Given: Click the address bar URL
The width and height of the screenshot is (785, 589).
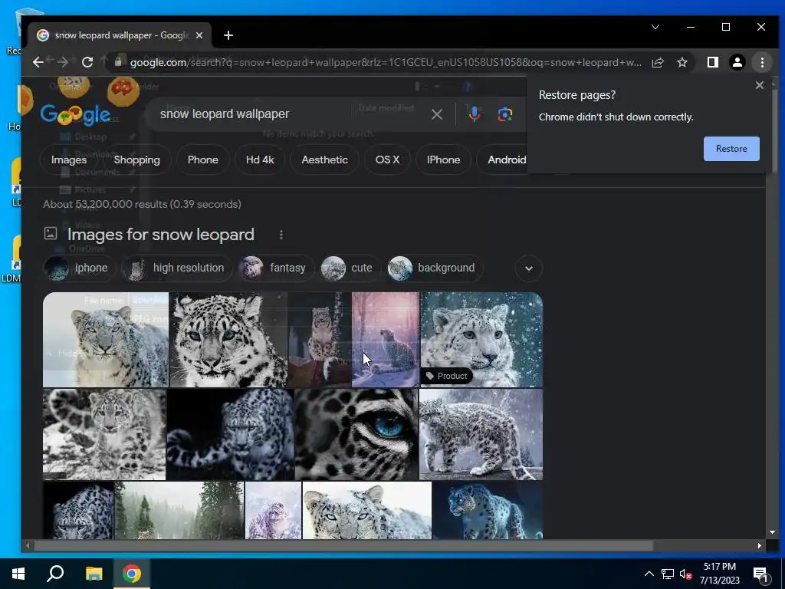Looking at the screenshot, I should (x=386, y=62).
